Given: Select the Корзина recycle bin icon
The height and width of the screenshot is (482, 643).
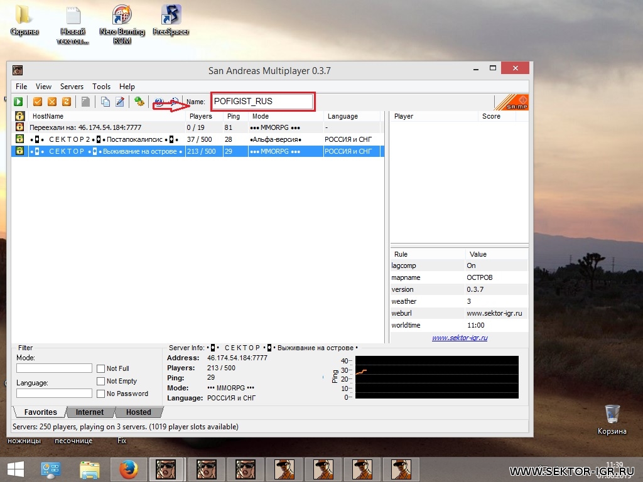Looking at the screenshot, I should click(x=612, y=420).
